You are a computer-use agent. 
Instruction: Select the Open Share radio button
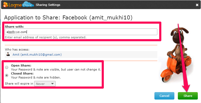tap(7, 67)
